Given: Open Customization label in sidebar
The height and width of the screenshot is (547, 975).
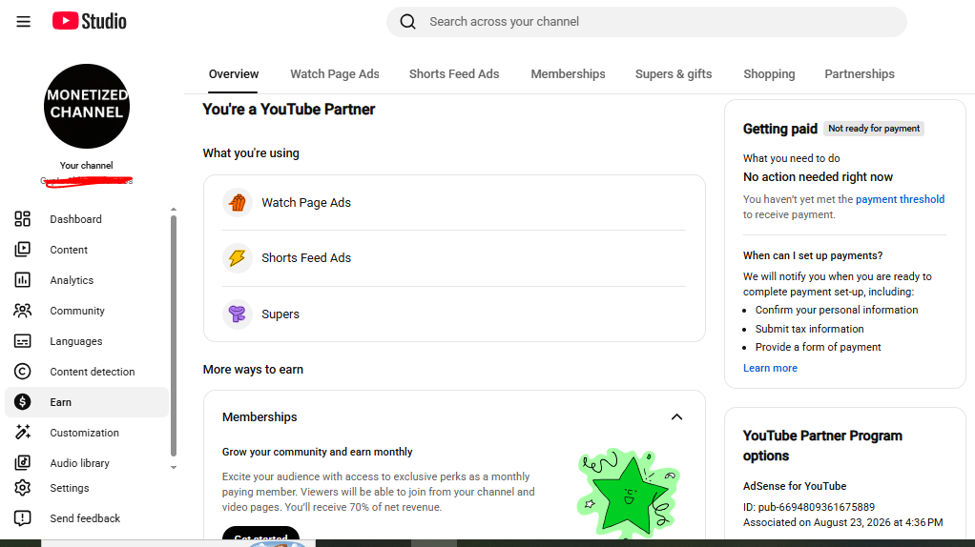Looking at the screenshot, I should (x=84, y=433).
